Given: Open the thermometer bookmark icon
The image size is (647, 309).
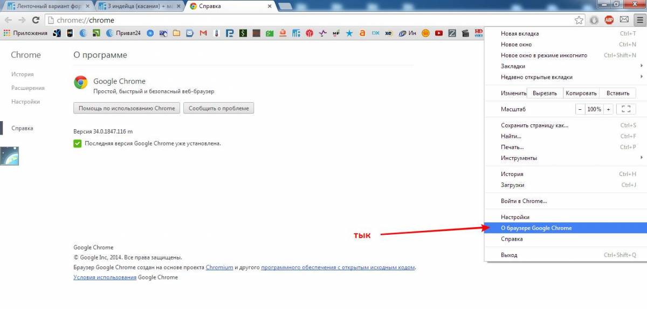Looking at the screenshot, I should (216, 33).
